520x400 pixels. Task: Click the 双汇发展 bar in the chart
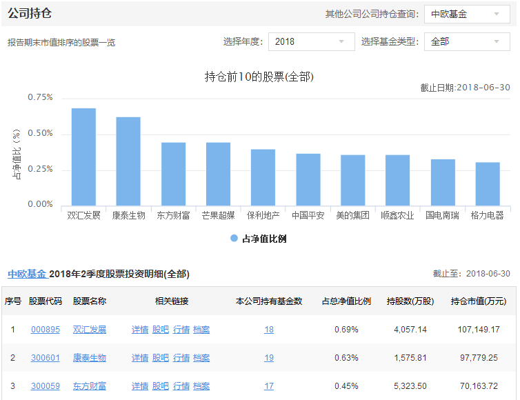click(x=83, y=157)
